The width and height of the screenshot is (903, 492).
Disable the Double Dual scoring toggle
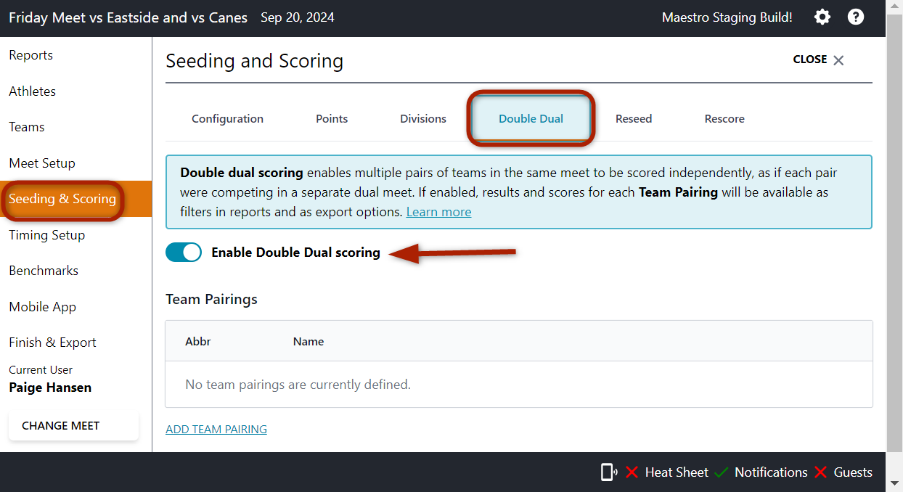click(184, 253)
